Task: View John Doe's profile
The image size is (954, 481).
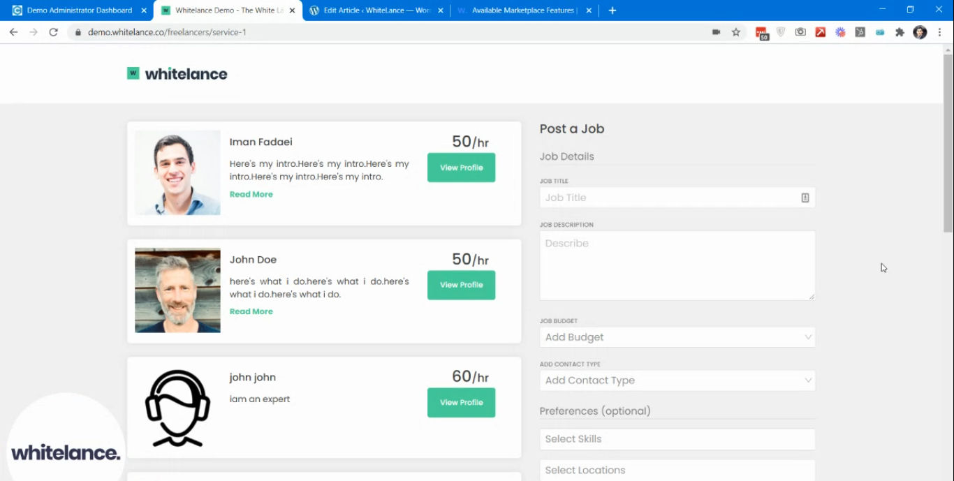Action: click(x=461, y=285)
